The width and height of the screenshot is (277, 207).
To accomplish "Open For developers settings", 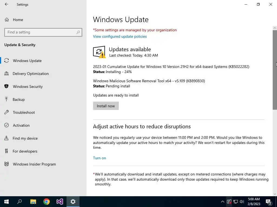I will pyautogui.click(x=43, y=151).
